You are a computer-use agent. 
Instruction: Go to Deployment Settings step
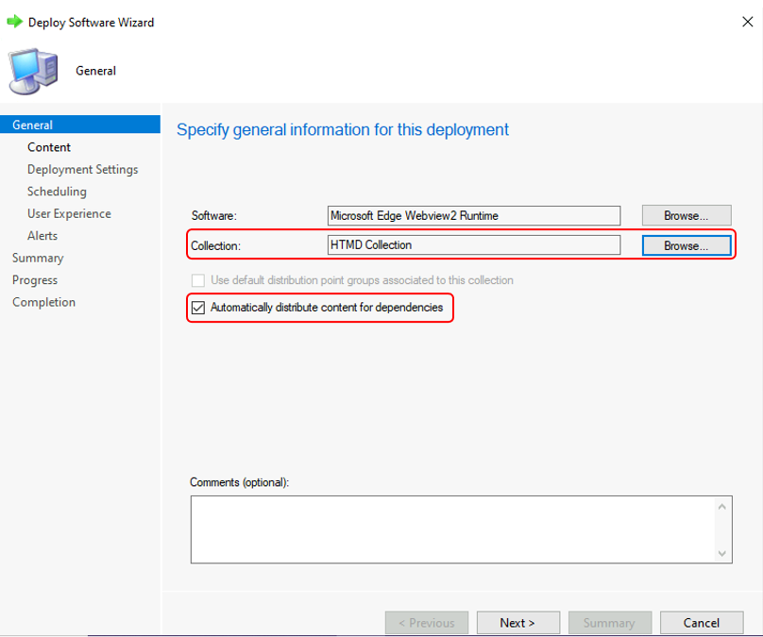[83, 169]
